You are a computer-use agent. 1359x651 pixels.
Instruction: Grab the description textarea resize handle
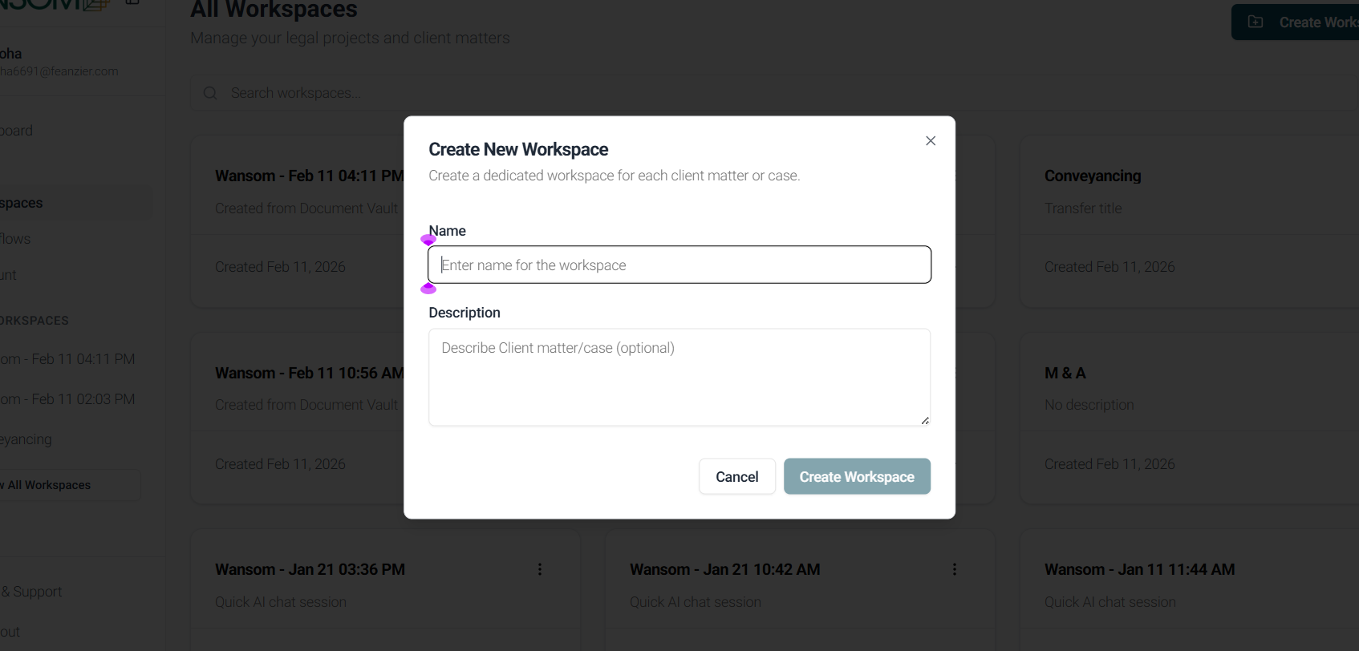(925, 420)
